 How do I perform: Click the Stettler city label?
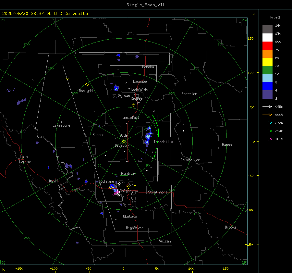coord(189,94)
